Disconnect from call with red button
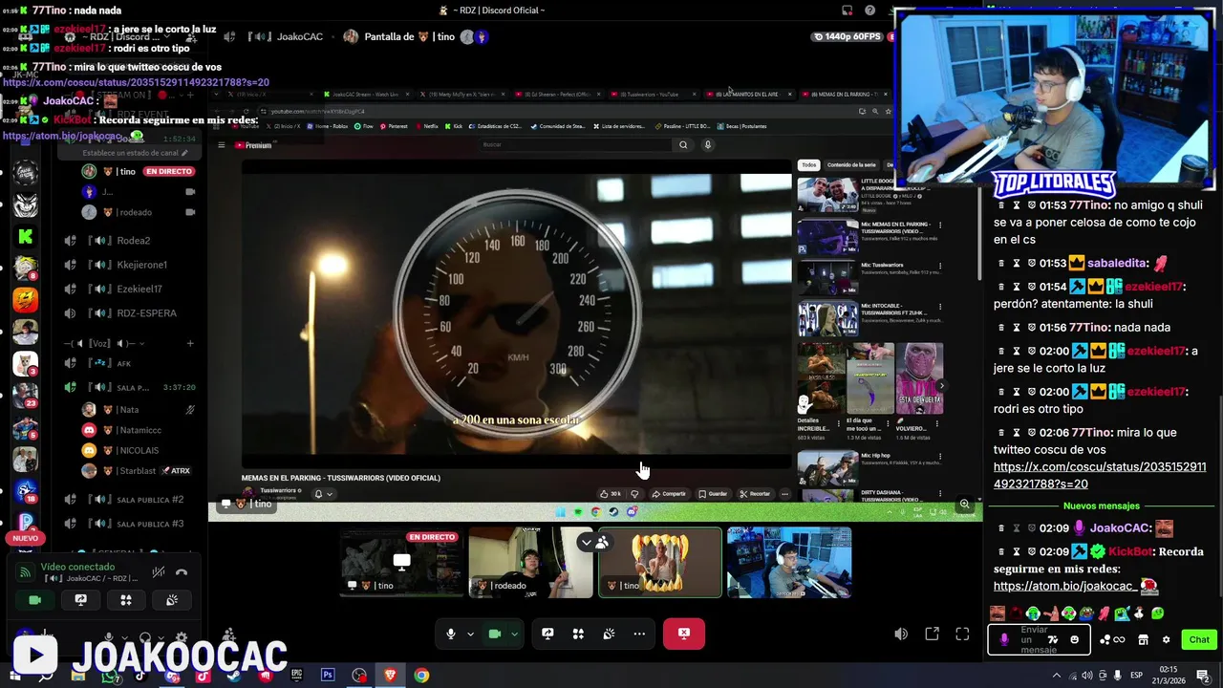 [684, 634]
